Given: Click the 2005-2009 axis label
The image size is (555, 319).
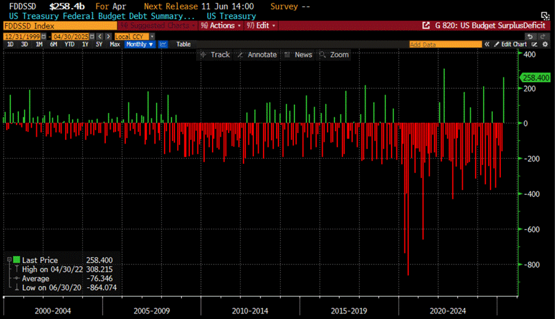Looking at the screenshot, I should (x=151, y=311).
